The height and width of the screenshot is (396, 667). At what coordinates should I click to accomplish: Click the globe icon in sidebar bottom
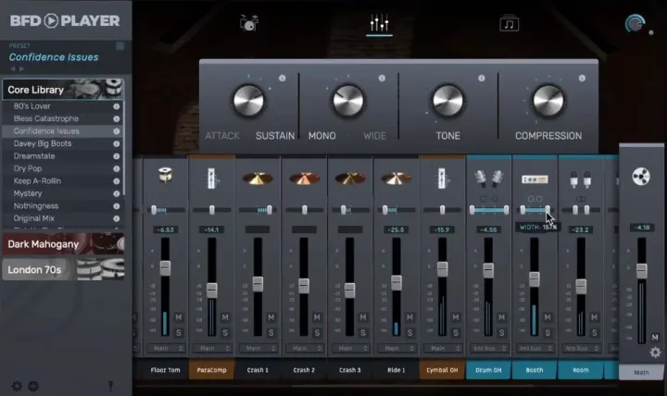(x=33, y=386)
